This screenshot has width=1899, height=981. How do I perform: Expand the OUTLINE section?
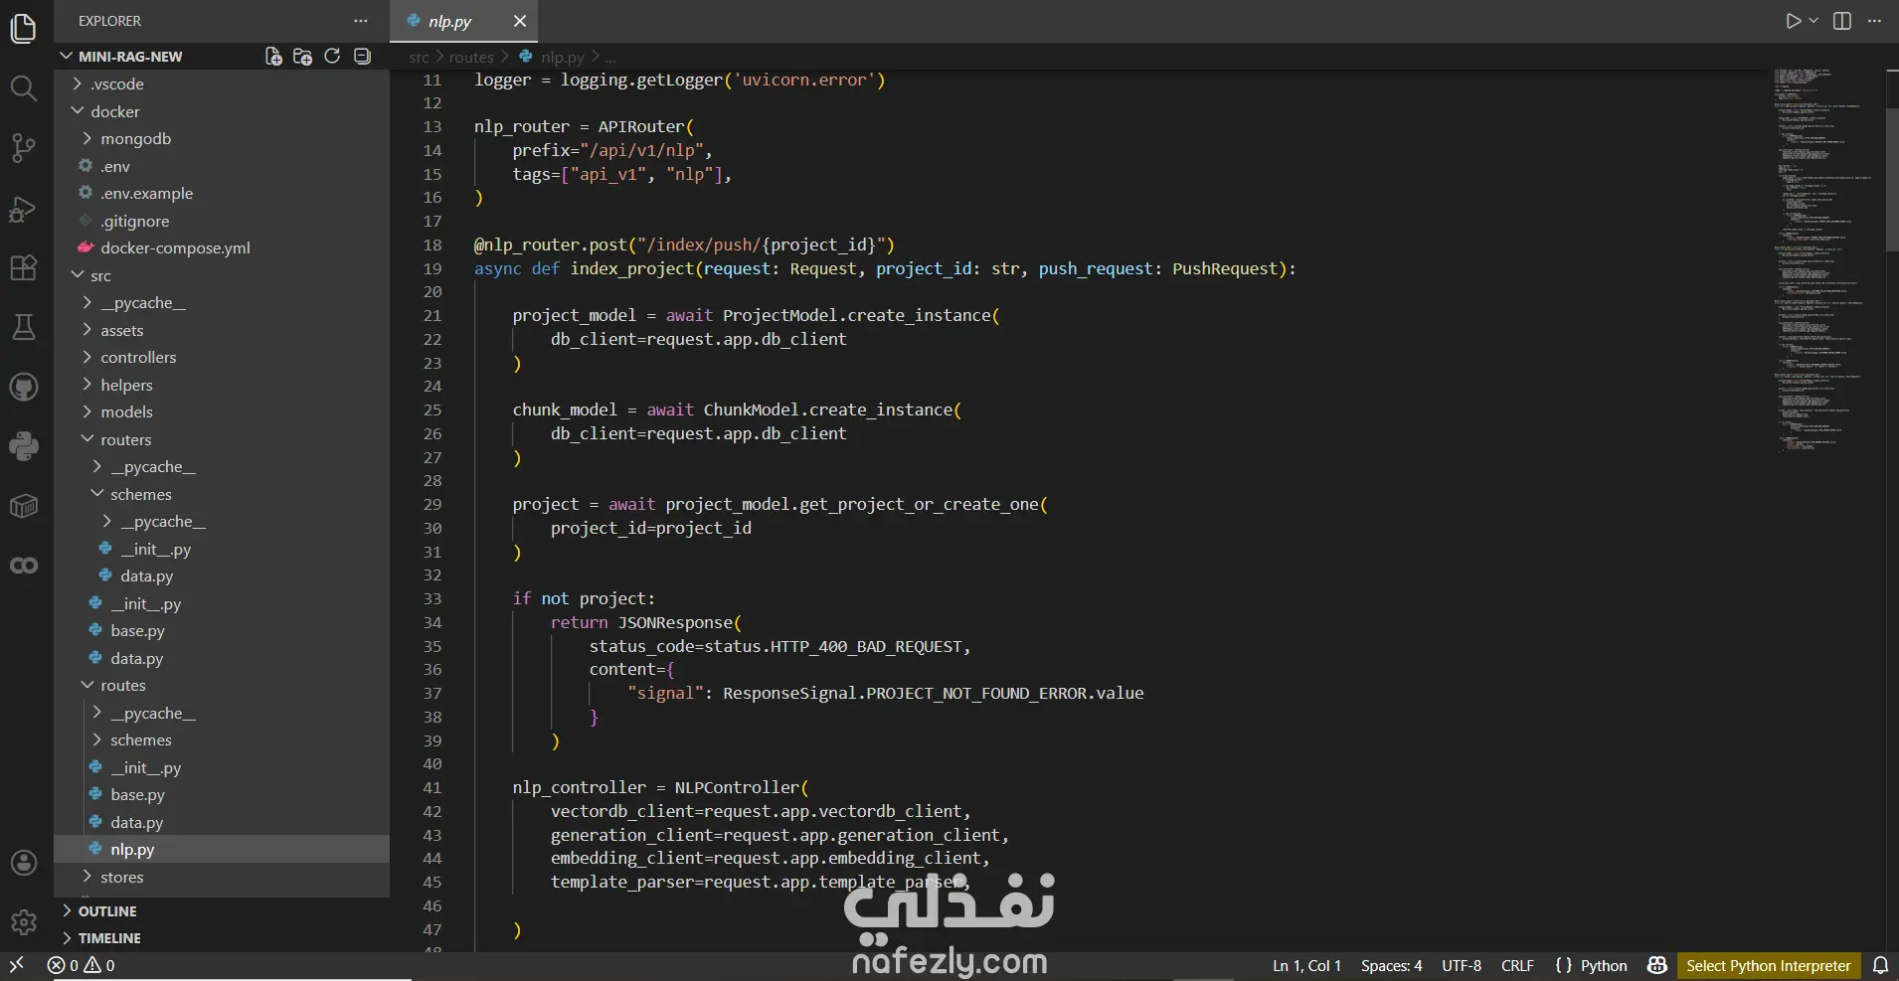[222, 911]
